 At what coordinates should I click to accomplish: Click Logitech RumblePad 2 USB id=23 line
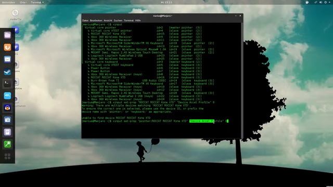pyautogui.click(x=145, y=56)
